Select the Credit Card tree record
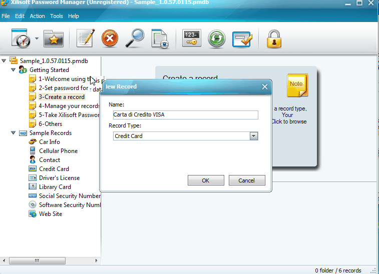 point(54,168)
